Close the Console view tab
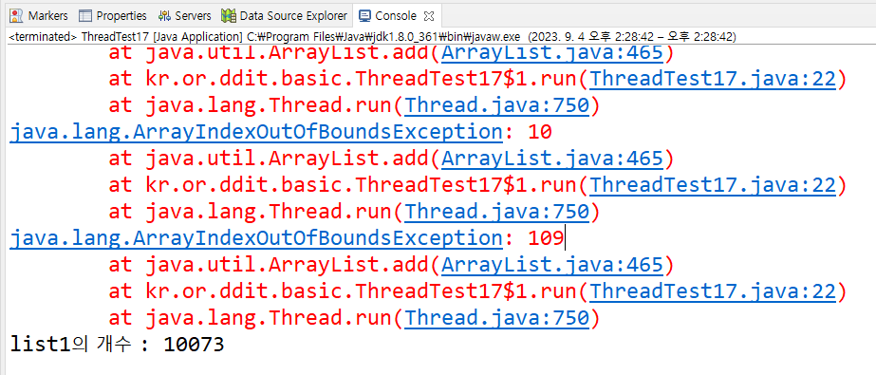876x375 pixels. coord(429,15)
